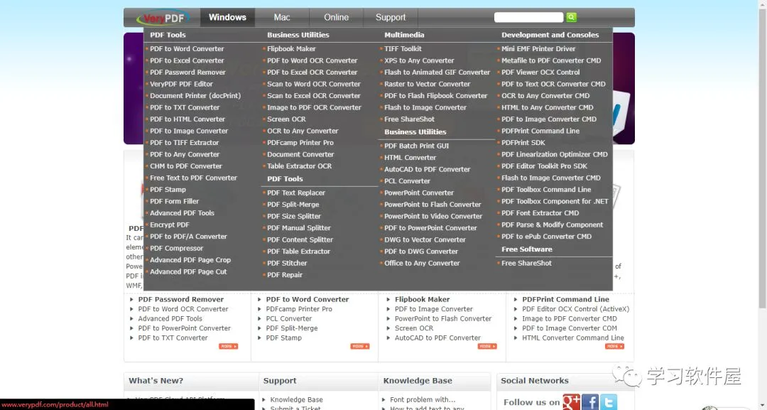Choose PDF Manual Splitter
Screen dimensions: 767x410
[x=299, y=228]
